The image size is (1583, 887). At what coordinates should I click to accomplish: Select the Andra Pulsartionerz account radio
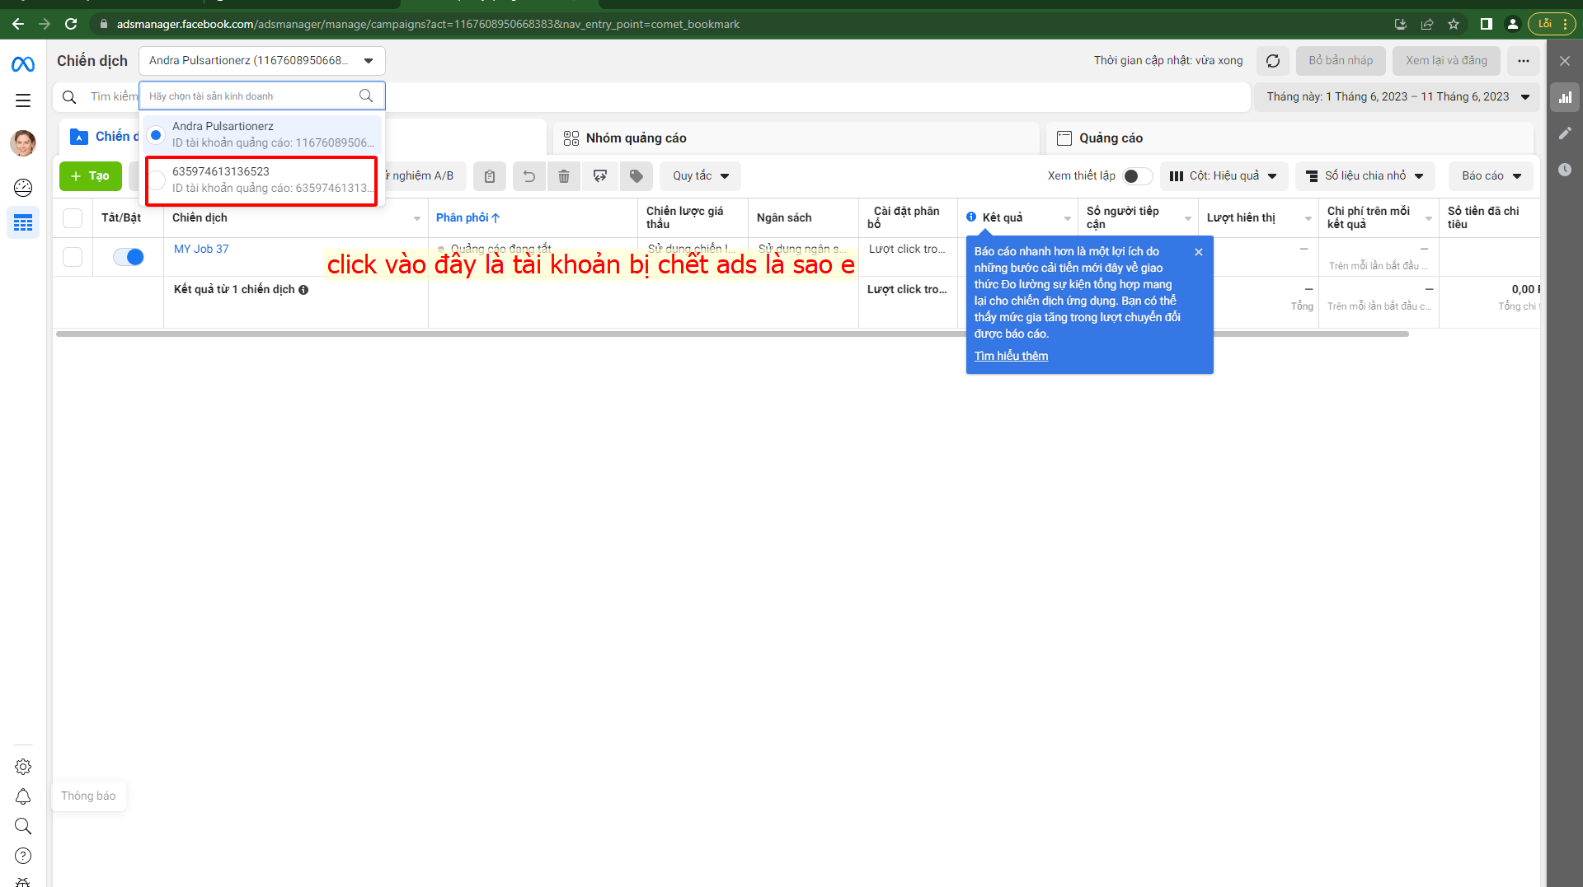click(x=156, y=135)
